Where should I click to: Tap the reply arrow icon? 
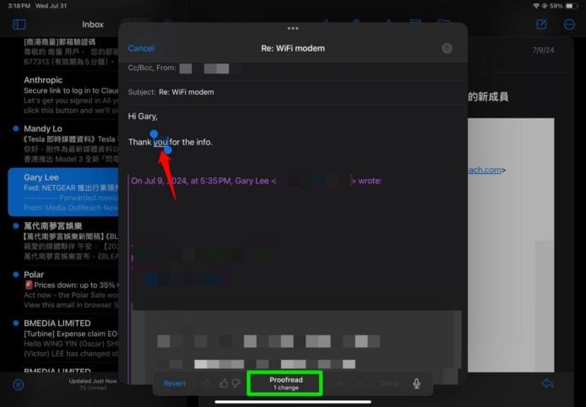(x=547, y=384)
